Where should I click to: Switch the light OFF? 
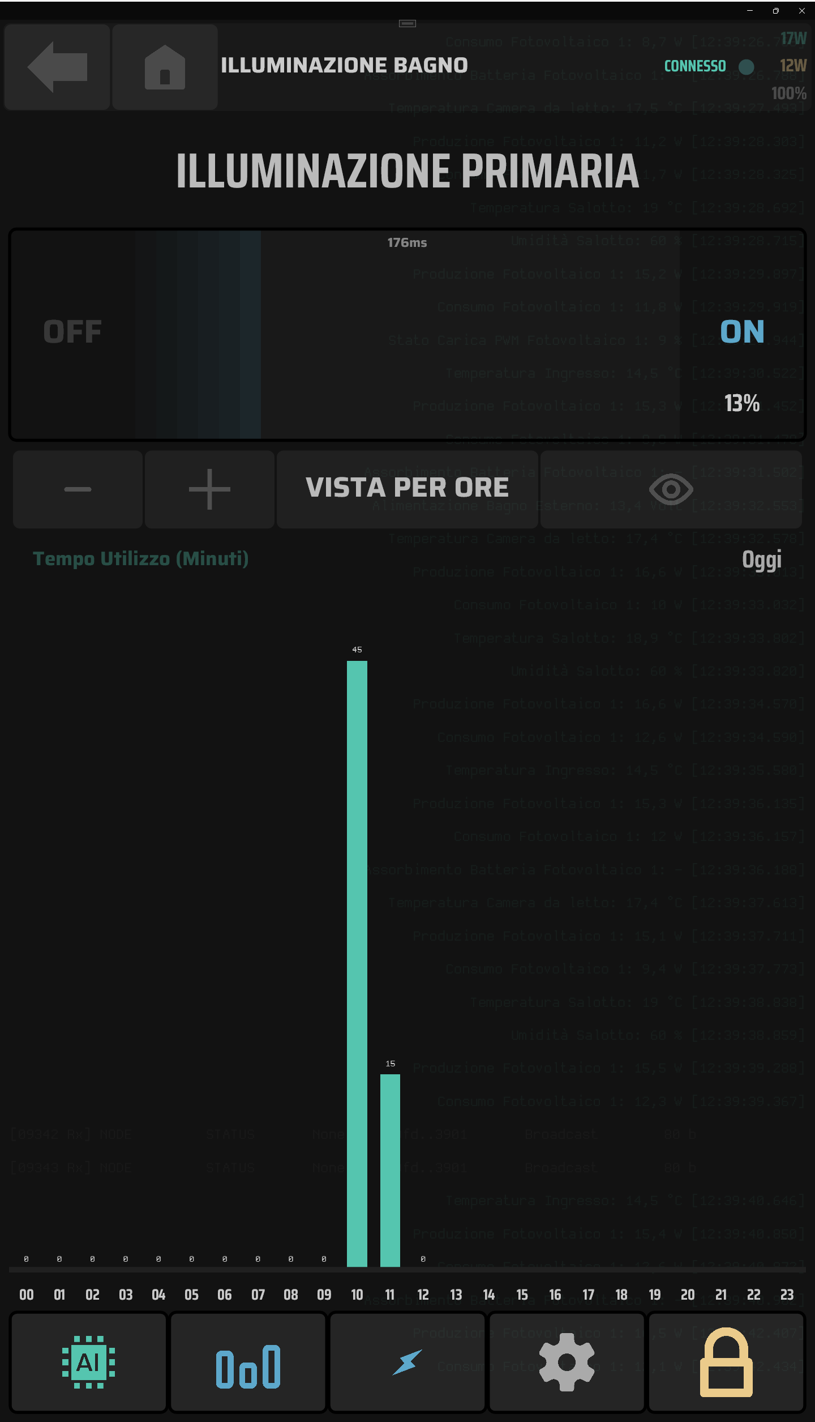pos(72,332)
